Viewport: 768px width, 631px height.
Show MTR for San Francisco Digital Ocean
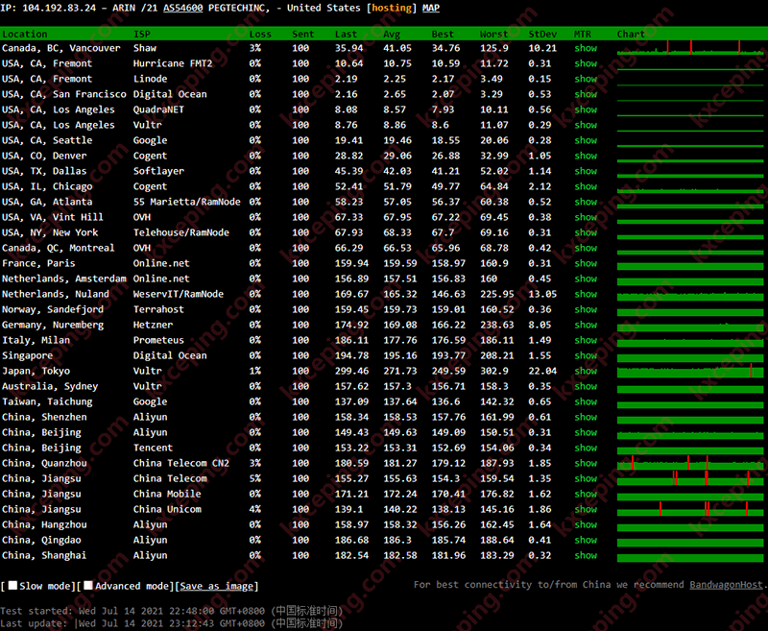pos(586,94)
